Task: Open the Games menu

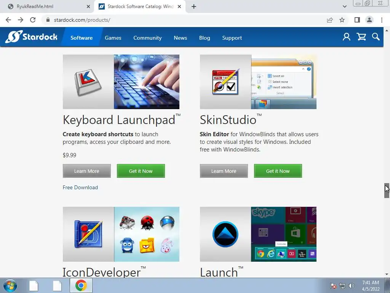Action: tap(113, 38)
